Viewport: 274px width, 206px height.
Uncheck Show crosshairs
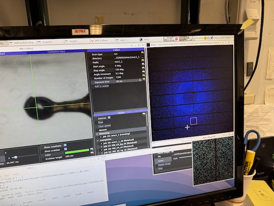tap(65, 145)
